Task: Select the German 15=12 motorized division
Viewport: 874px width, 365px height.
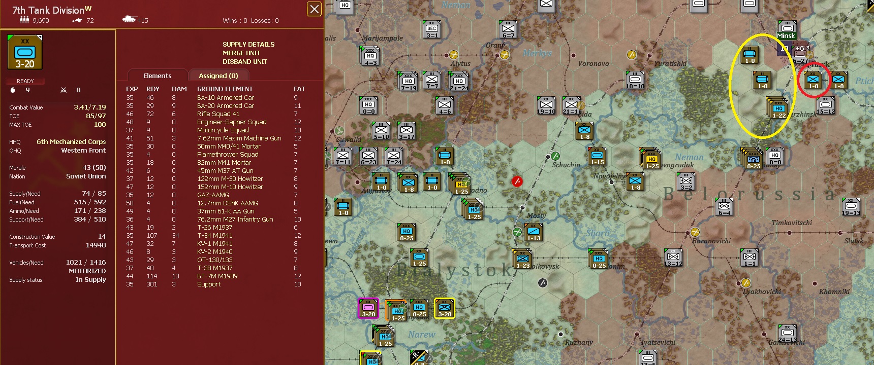Action: click(x=826, y=106)
